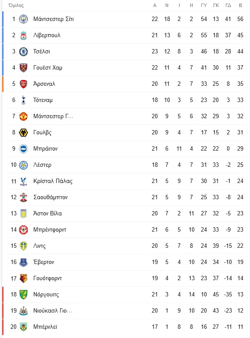Click the B points column header
Image resolution: width=250 pixels, height=338 pixels.
tap(240, 5)
